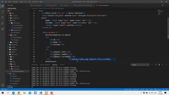Open the Windows Start menu
This screenshot has width=169, height=95.
click(3, 93)
